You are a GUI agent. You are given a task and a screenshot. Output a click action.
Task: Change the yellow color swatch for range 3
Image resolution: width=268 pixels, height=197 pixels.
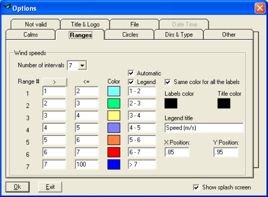[x=114, y=116]
